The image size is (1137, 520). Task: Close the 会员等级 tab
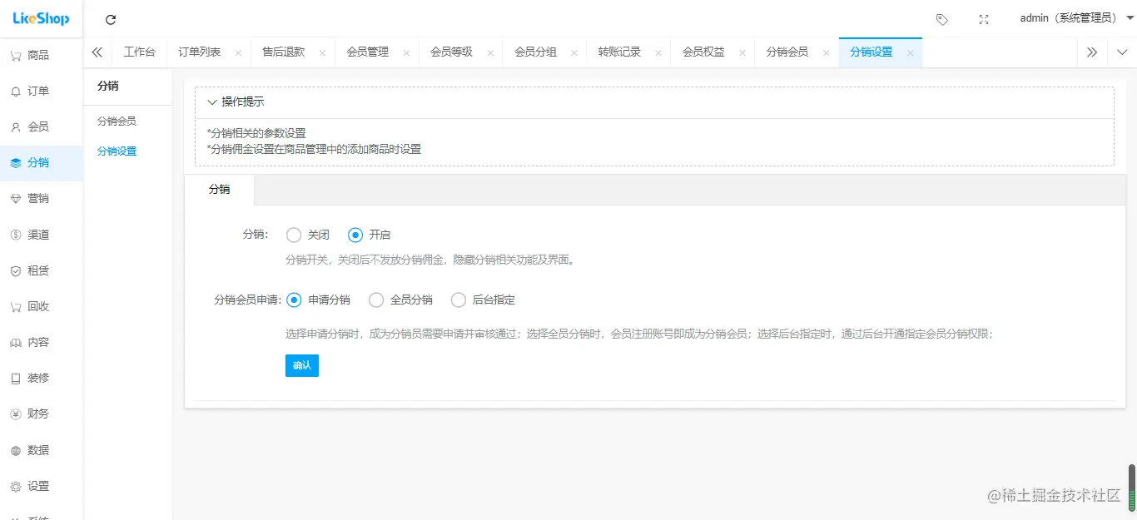coord(490,52)
